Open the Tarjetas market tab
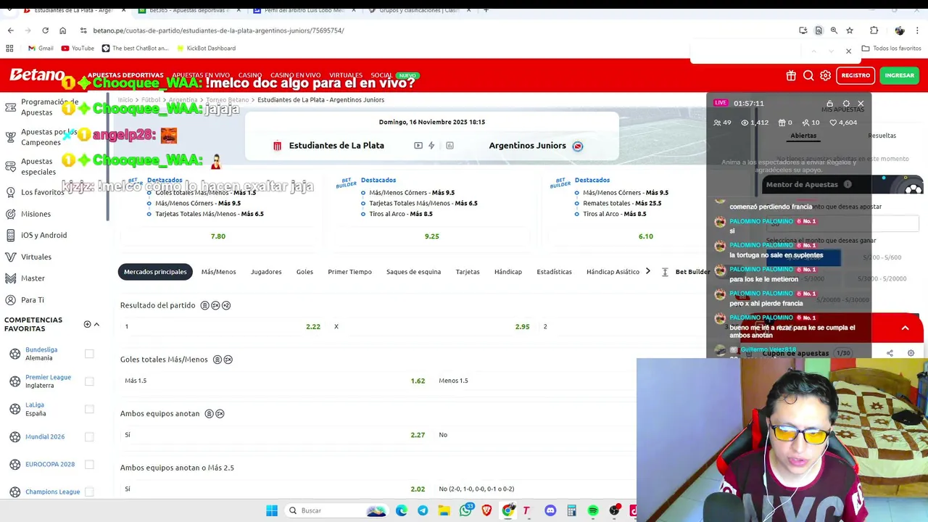Screen dimensions: 928x522 [468, 272]
